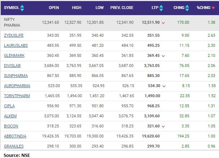Viewport: 219px width, 158px height.
Task: Select TORNTPHARM change value 22.35
Action: click(185, 96)
